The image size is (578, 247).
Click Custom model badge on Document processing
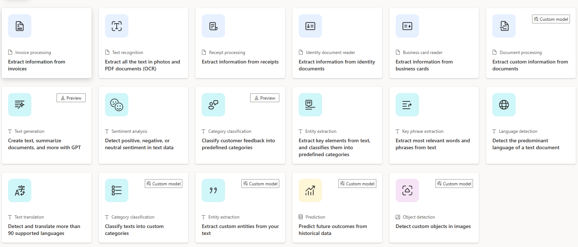(x=551, y=19)
